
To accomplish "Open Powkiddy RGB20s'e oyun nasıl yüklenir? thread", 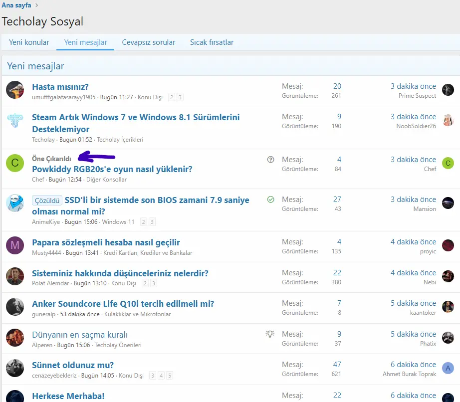I will (112, 169).
